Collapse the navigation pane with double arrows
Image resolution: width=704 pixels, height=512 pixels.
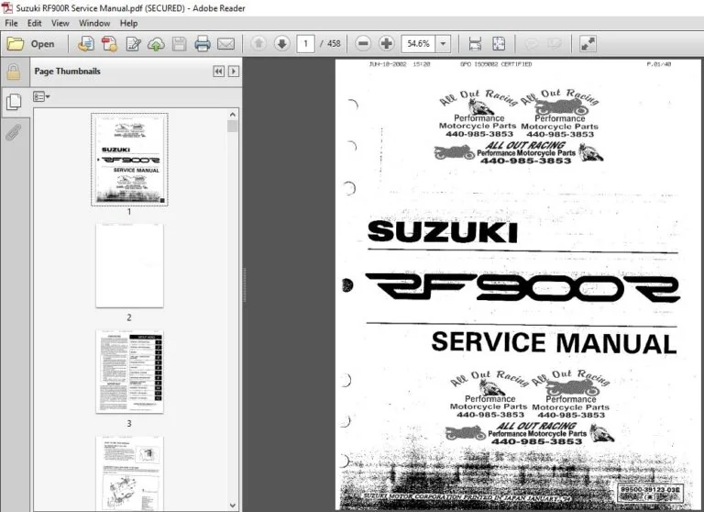[219, 72]
